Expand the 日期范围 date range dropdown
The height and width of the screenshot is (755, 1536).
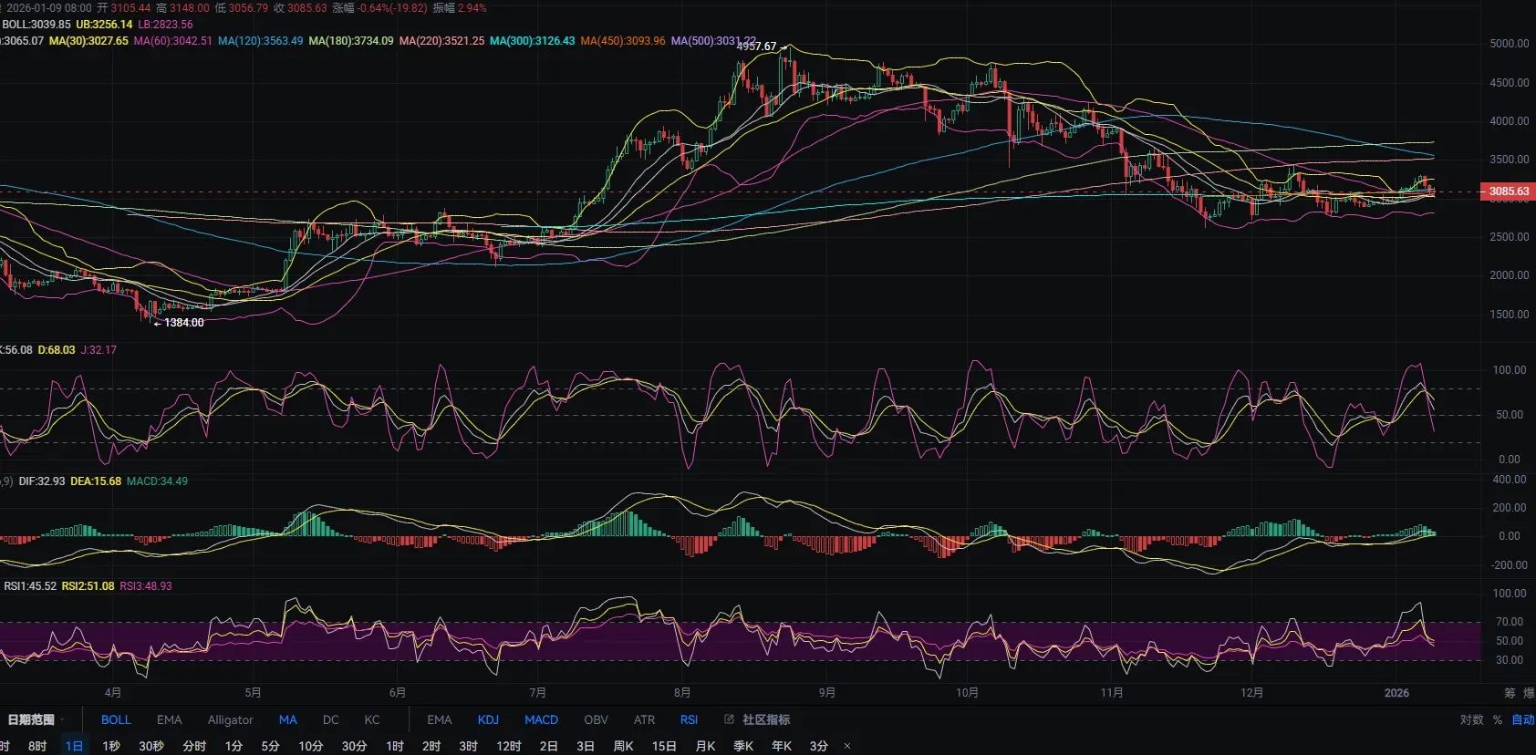pyautogui.click(x=36, y=719)
